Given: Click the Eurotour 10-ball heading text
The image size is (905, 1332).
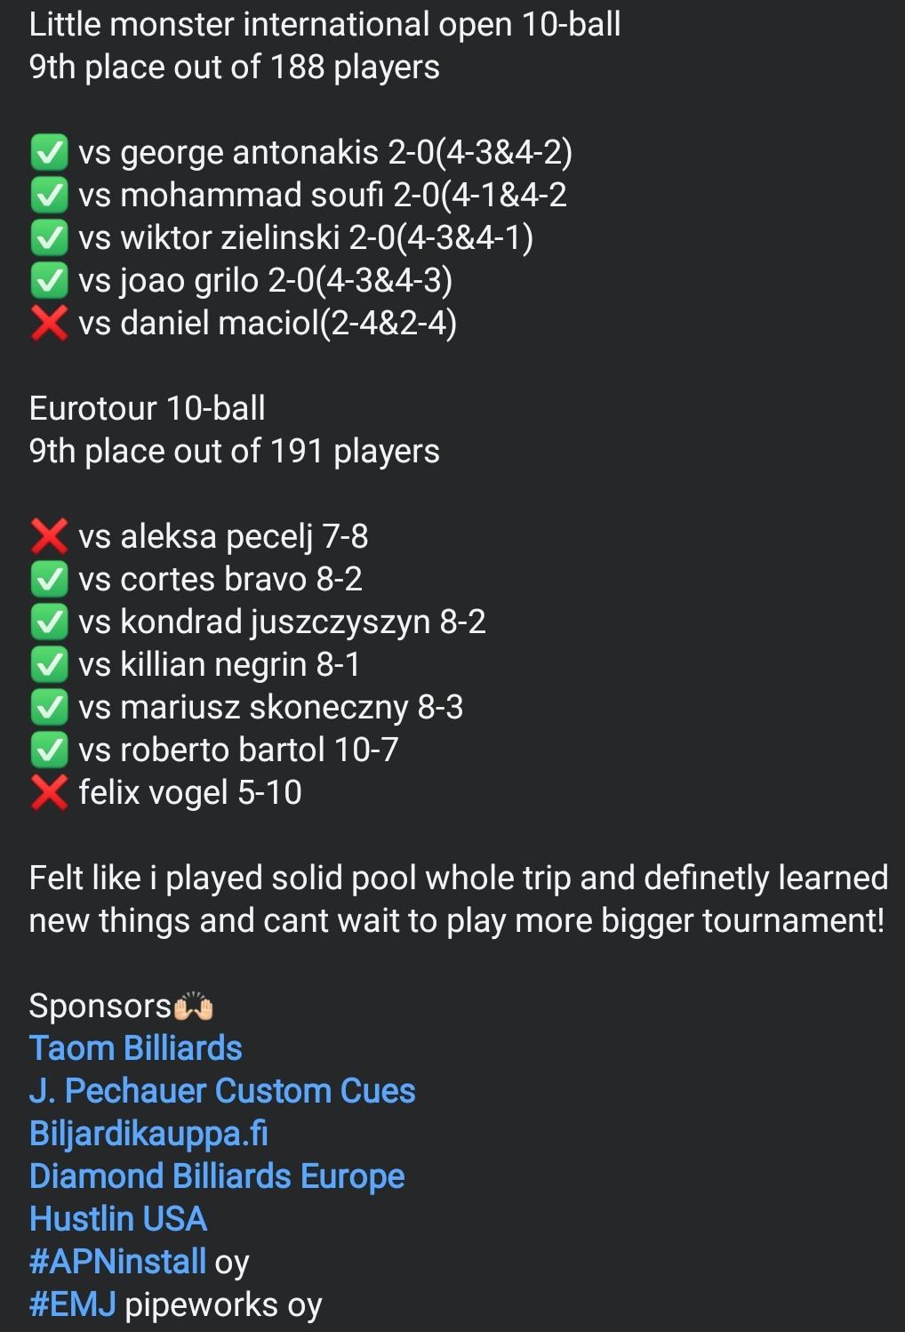Looking at the screenshot, I should [x=148, y=408].
